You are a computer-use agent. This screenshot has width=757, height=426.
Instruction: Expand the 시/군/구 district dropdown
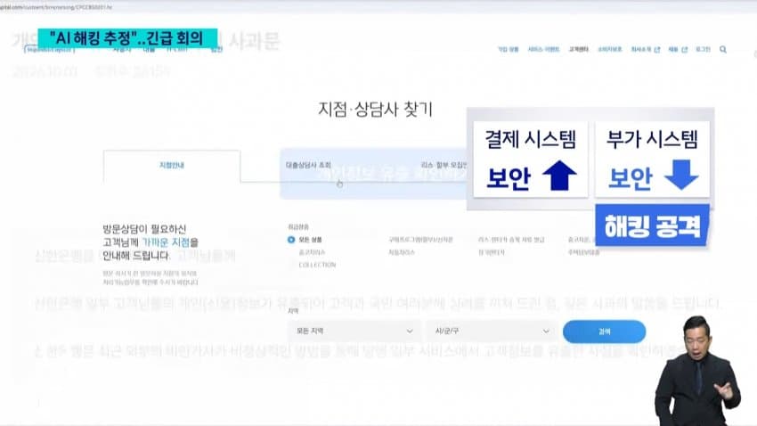coord(492,331)
